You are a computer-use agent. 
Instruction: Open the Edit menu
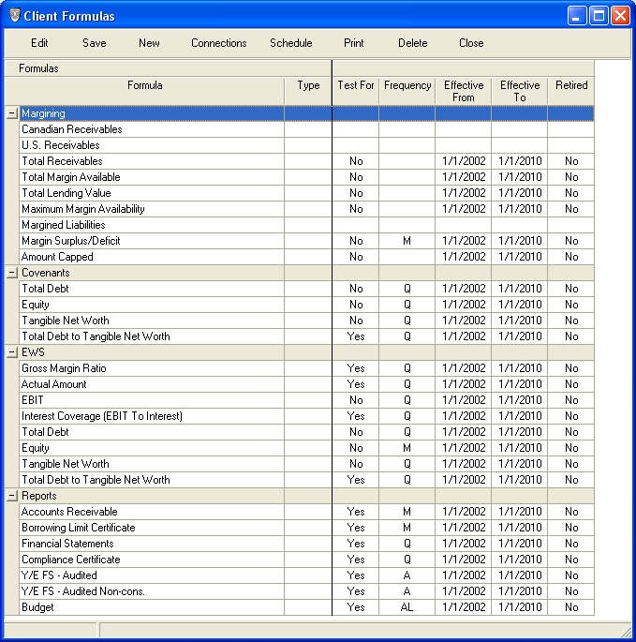point(39,43)
